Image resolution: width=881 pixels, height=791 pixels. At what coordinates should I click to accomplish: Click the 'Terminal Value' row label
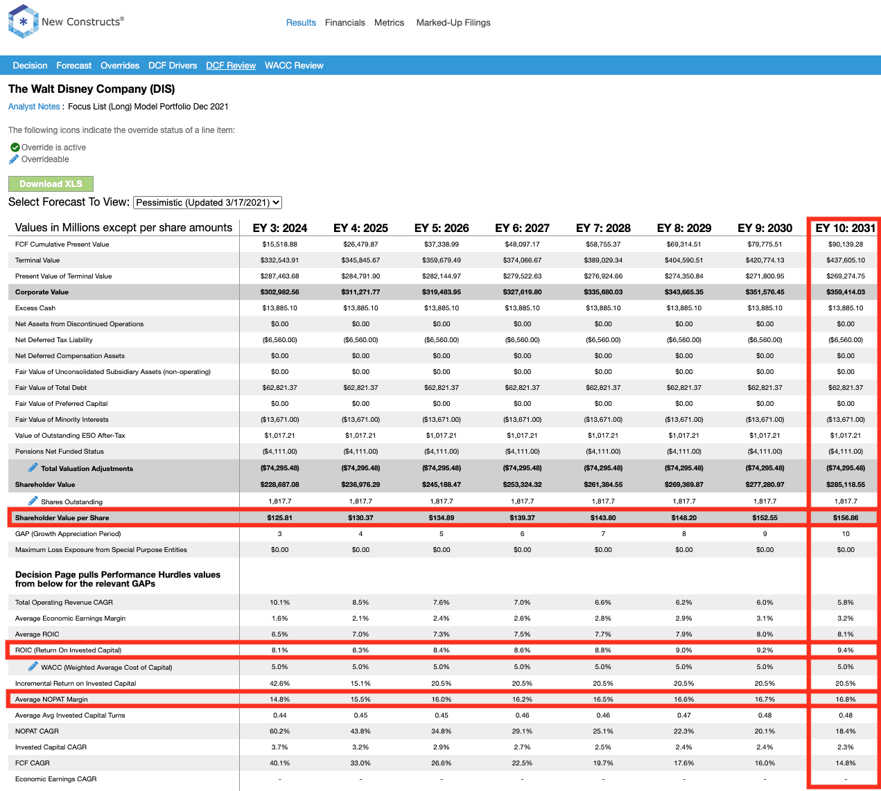pyautogui.click(x=37, y=260)
